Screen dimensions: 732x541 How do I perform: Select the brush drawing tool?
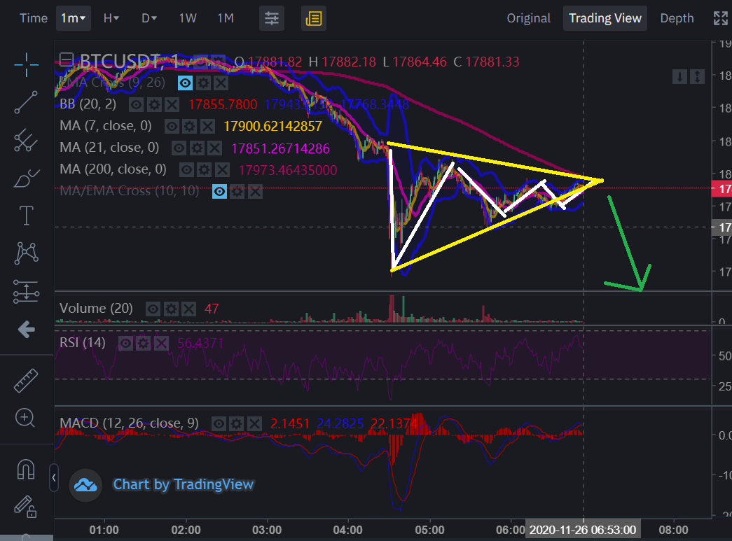[x=26, y=178]
